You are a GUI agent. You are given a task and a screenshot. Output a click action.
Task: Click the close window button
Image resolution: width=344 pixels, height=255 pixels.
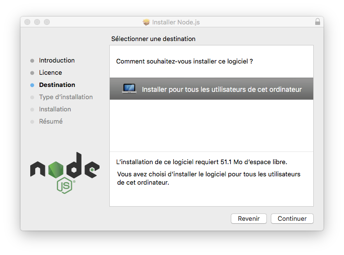[27, 22]
